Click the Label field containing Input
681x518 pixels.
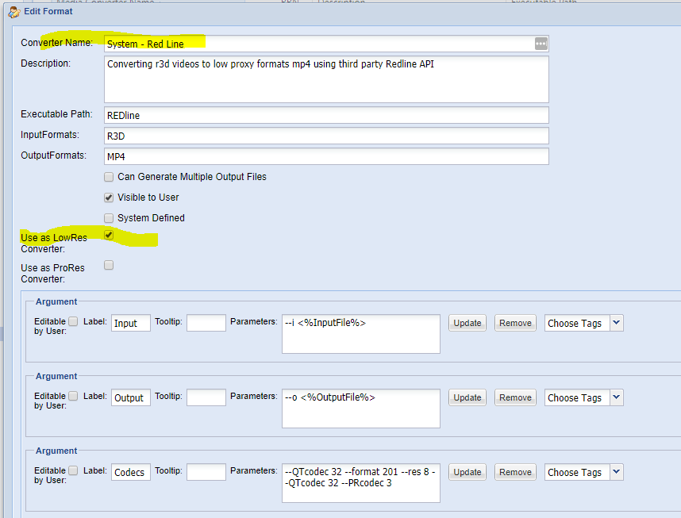[131, 323]
